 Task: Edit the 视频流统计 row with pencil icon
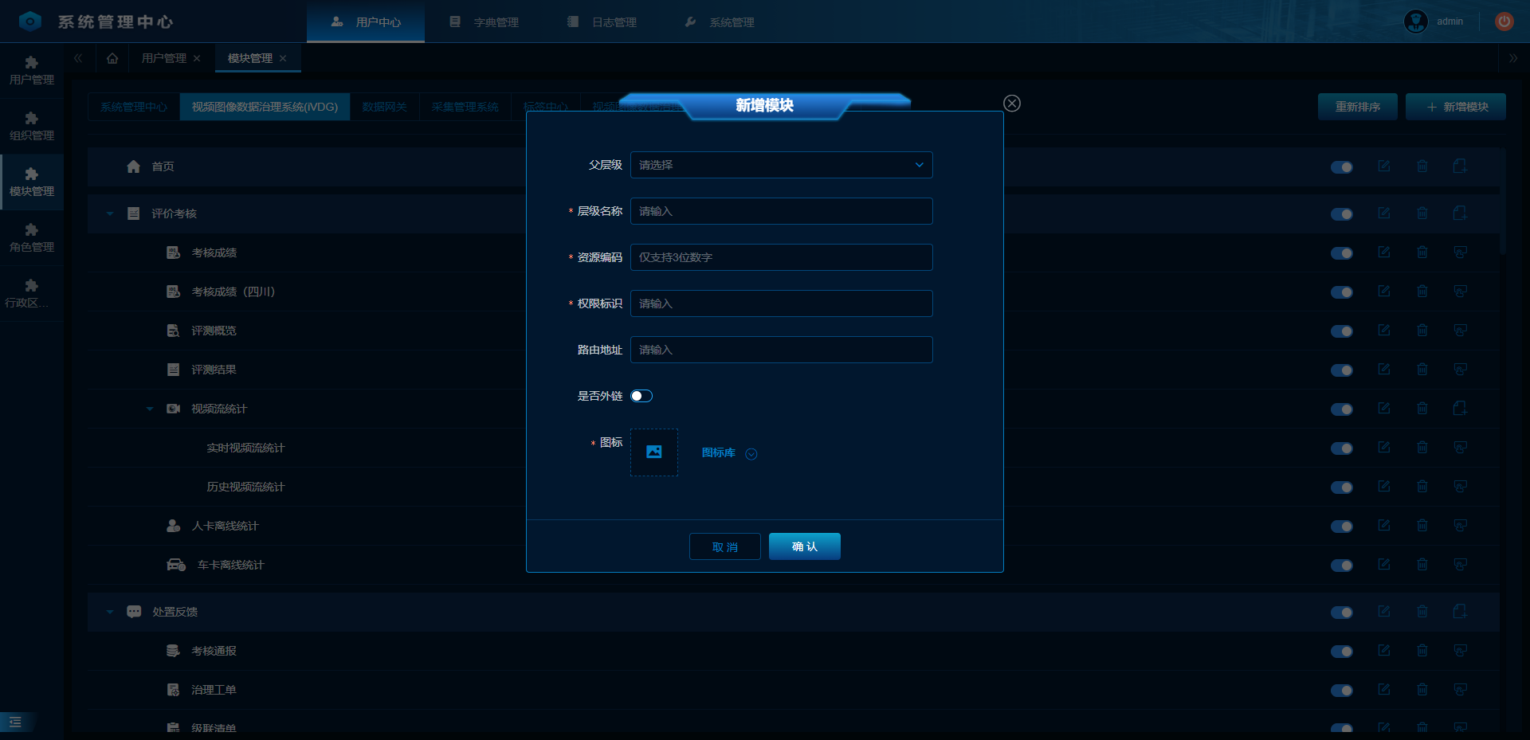[1384, 409]
